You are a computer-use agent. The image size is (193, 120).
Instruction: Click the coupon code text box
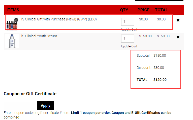point(20,106)
